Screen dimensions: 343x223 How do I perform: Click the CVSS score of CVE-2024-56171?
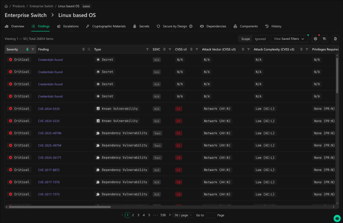[179, 158]
